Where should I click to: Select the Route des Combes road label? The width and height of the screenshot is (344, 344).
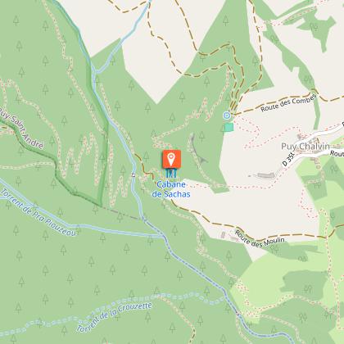(288, 103)
